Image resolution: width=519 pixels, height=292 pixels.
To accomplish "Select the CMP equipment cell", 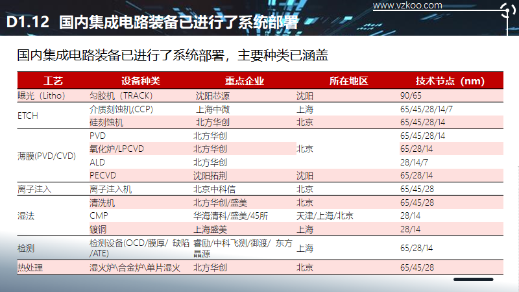I will (x=99, y=216).
